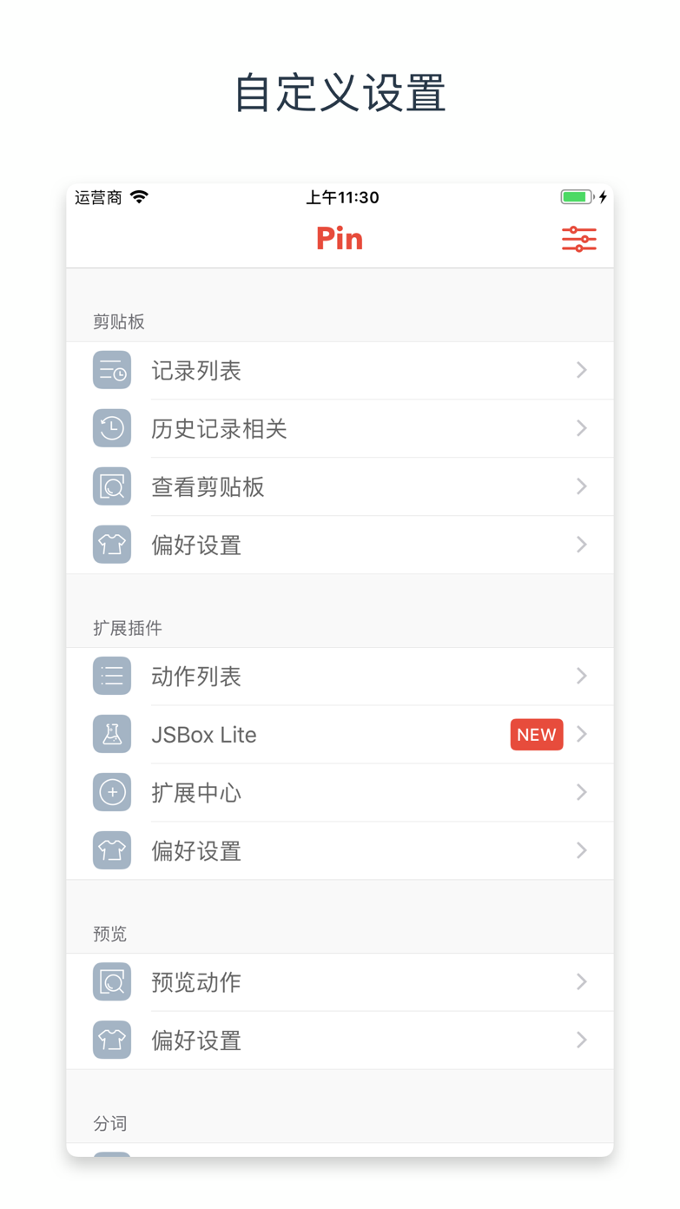
Task: Tap the 记录列表 list-clock icon
Action: point(112,371)
